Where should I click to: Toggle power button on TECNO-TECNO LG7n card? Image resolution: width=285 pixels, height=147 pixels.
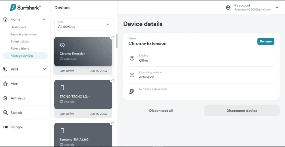tap(112, 80)
